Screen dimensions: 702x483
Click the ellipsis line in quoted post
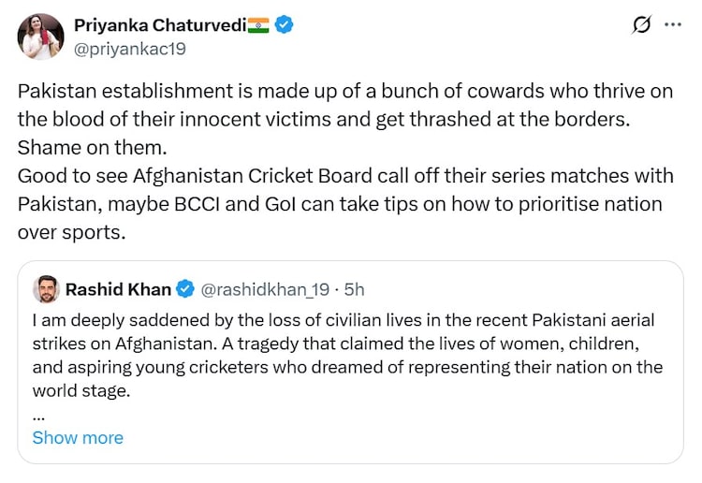tap(38, 413)
